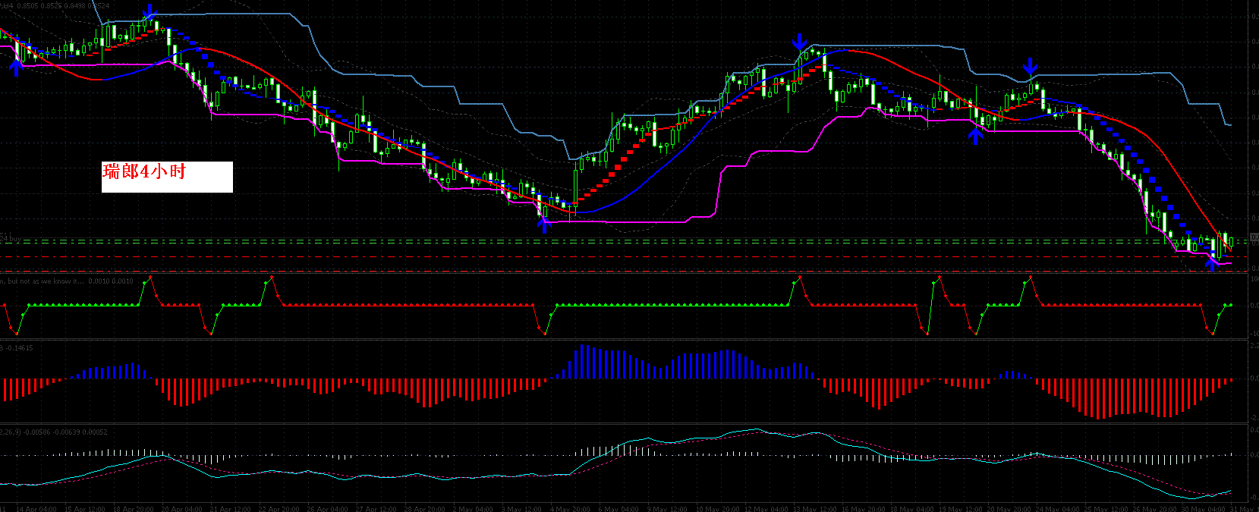
Task: Click the 9 May 12:00 time axis label
Action: click(x=668, y=509)
